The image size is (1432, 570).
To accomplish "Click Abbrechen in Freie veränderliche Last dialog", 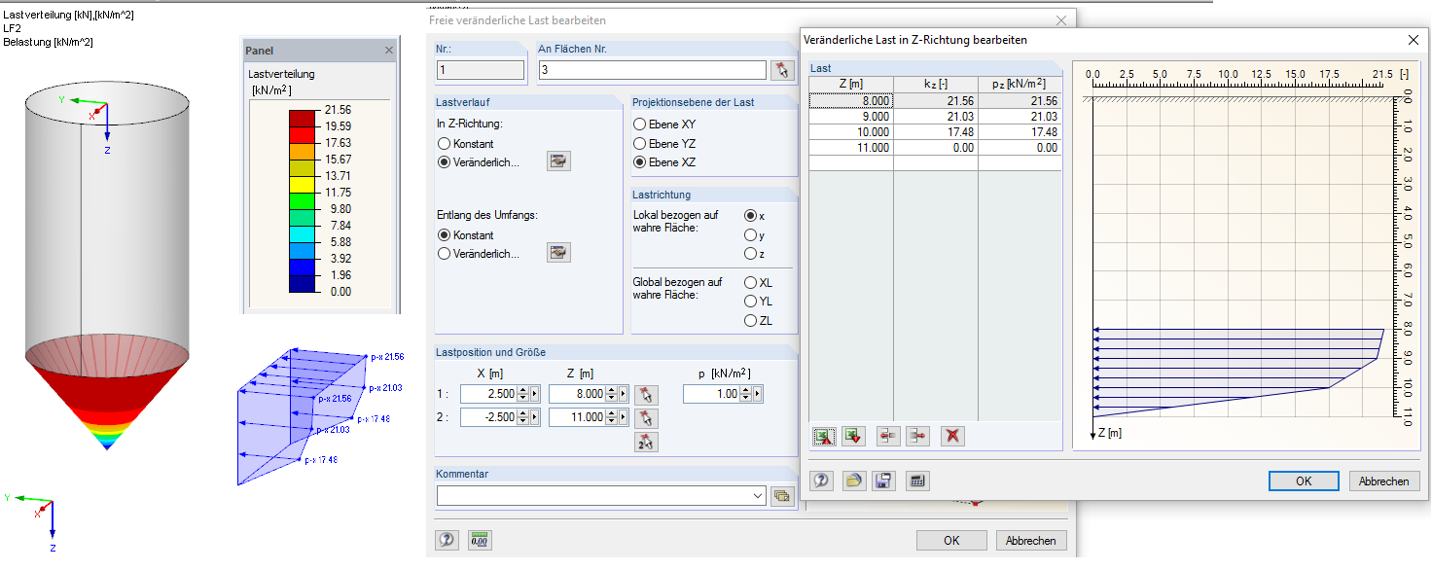I will [x=1031, y=541].
